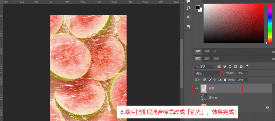The height and width of the screenshot is (121, 275).
Task: Hide 图层 1 via eye icon
Action: (197, 89)
